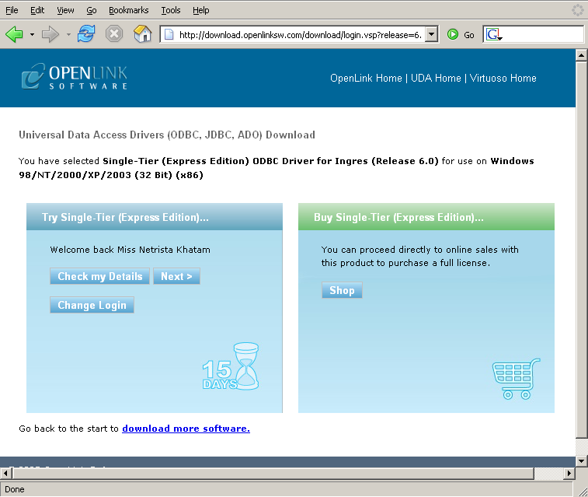Open the Go menu
Viewport: 588px width, 497px height.
click(92, 10)
